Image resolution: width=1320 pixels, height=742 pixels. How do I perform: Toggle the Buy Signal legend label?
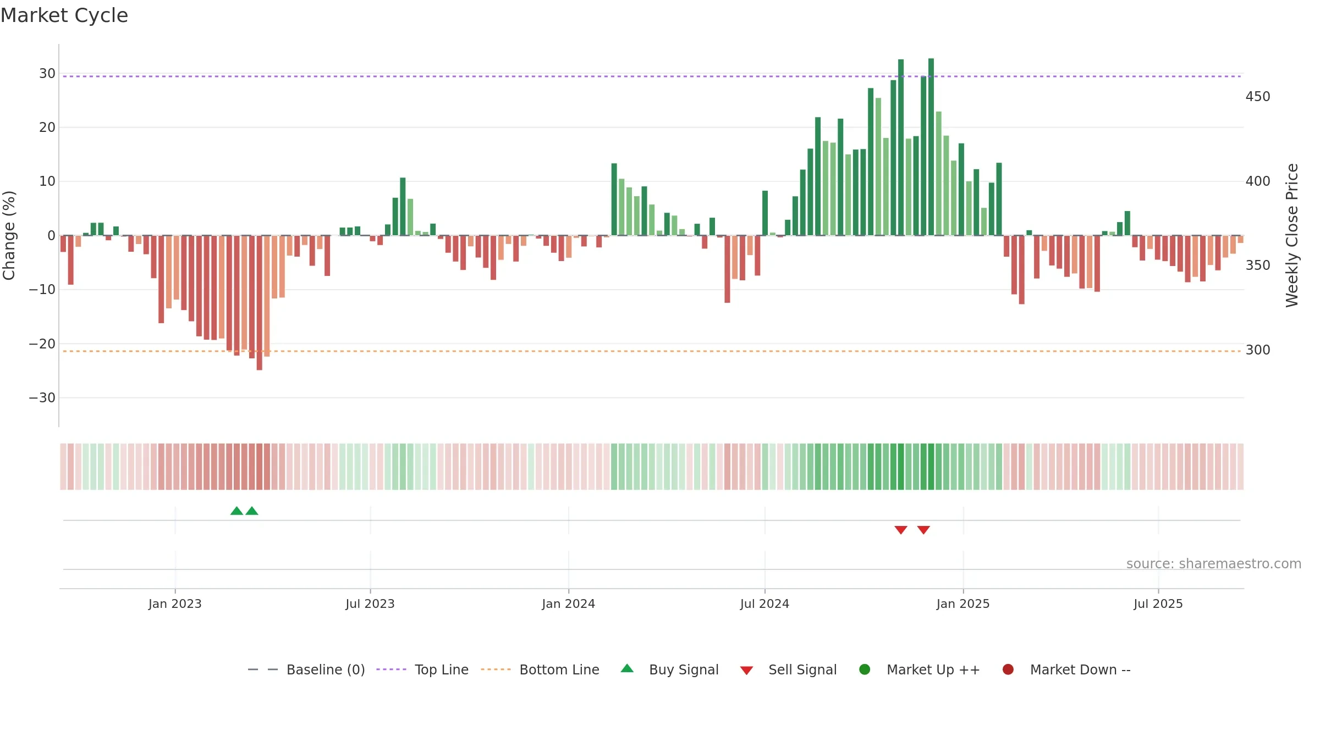684,669
